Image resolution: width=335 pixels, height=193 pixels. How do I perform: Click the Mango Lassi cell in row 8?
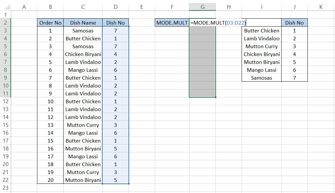tap(83, 70)
